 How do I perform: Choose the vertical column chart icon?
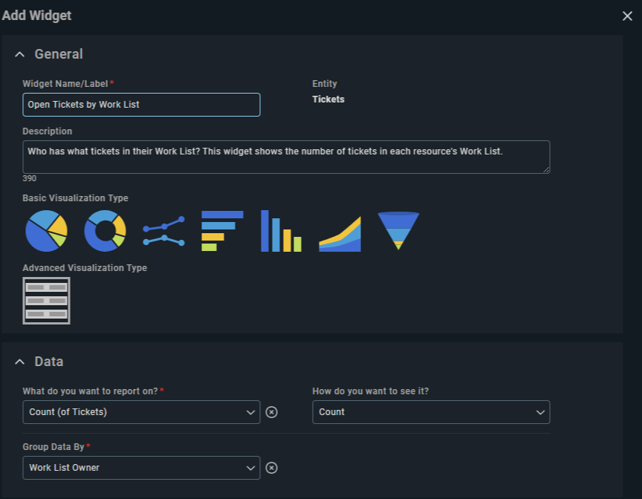pos(282,231)
